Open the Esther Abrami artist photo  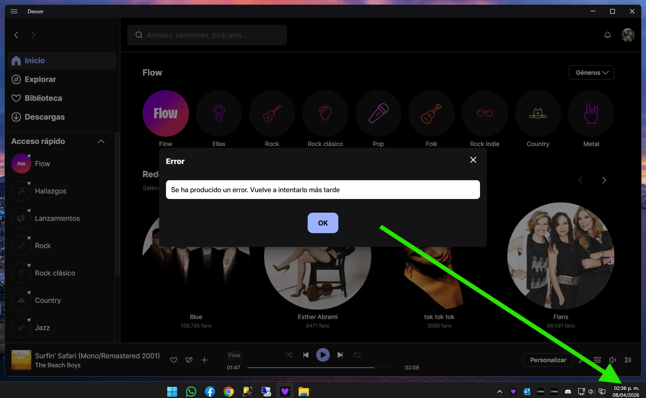[x=317, y=278]
